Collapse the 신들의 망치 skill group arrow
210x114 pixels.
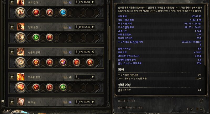pos(12,52)
